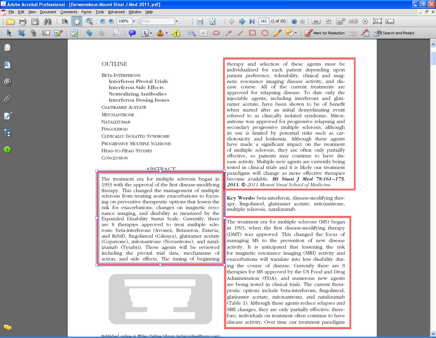
Task: Zoom out with the minus button
Action: (x=103, y=21)
